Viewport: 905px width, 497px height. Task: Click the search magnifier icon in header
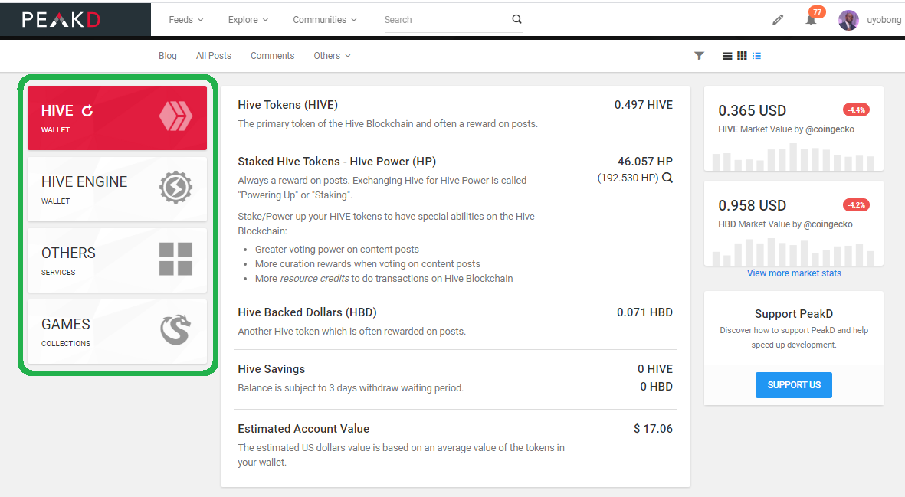(x=516, y=19)
